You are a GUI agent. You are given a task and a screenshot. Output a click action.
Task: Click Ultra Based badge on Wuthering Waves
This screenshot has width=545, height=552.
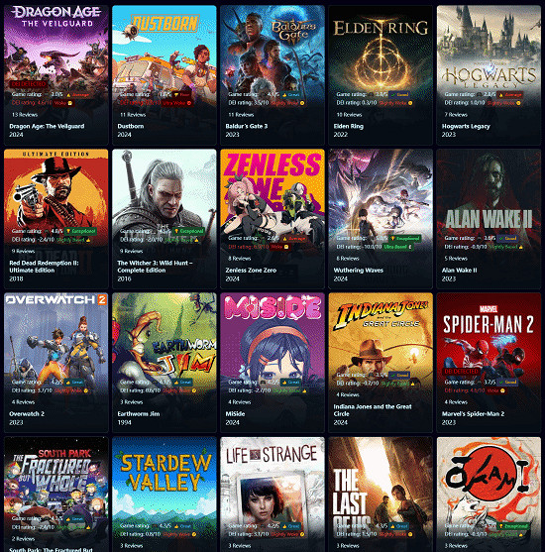point(397,247)
